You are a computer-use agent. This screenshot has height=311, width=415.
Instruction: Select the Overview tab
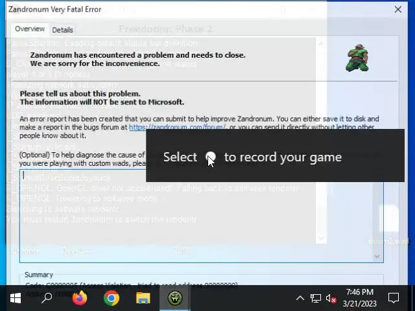click(30, 29)
